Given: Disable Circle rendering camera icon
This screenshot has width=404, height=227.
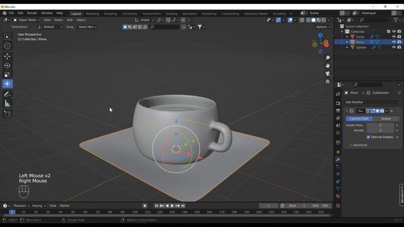Looking at the screenshot, I should 399,37.
